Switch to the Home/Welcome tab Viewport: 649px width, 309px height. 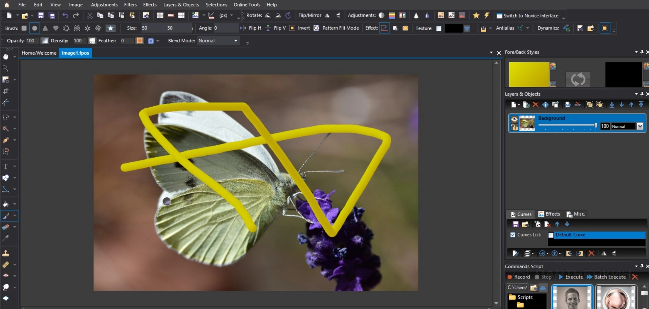[x=39, y=53]
